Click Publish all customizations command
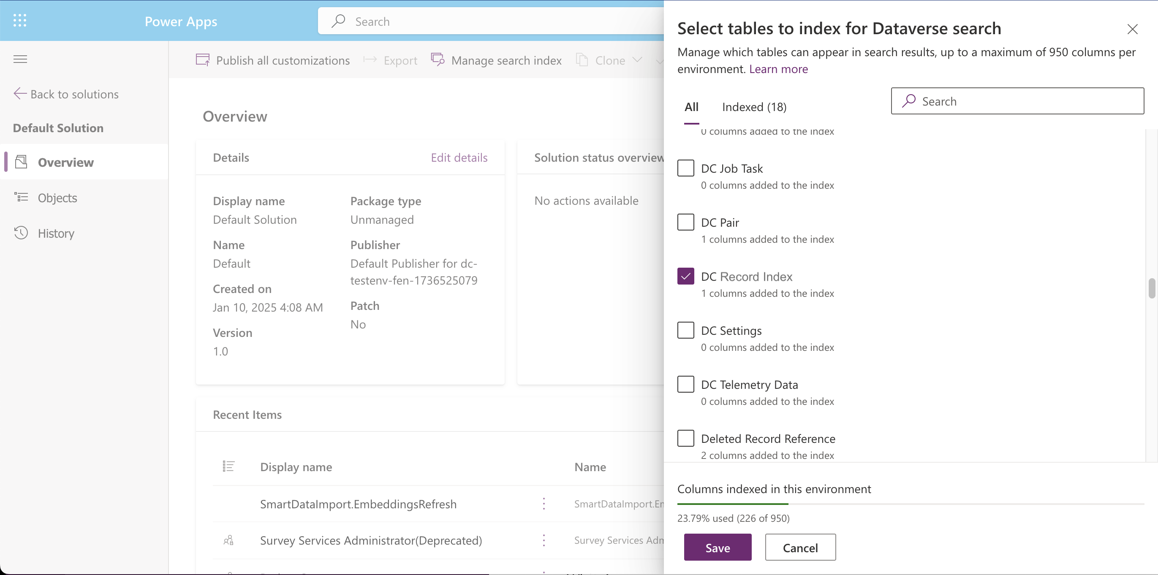Screen dimensions: 1158x575 coord(273,60)
